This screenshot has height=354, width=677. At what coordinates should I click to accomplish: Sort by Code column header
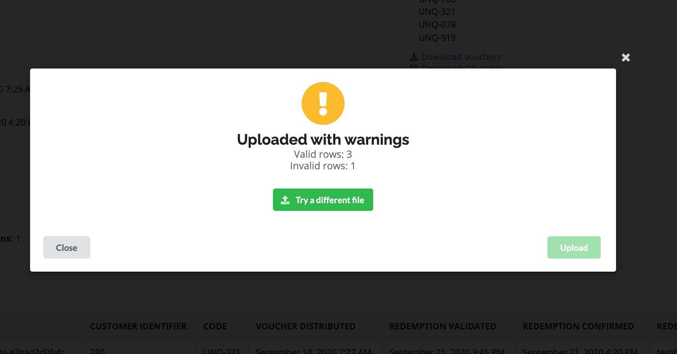(x=215, y=326)
